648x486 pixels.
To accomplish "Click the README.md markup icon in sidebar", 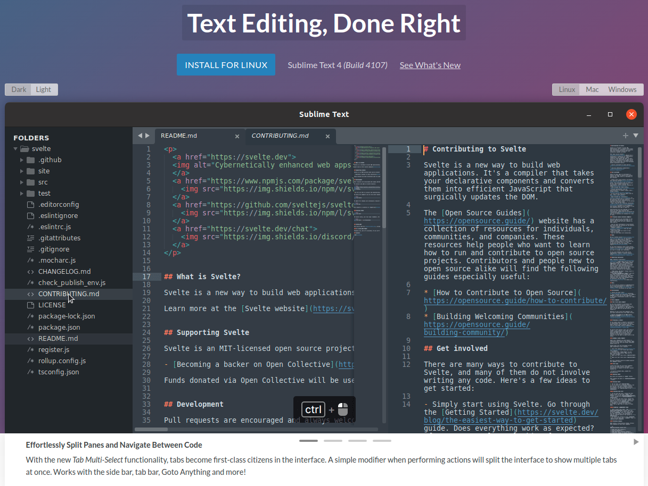I will (x=30, y=339).
